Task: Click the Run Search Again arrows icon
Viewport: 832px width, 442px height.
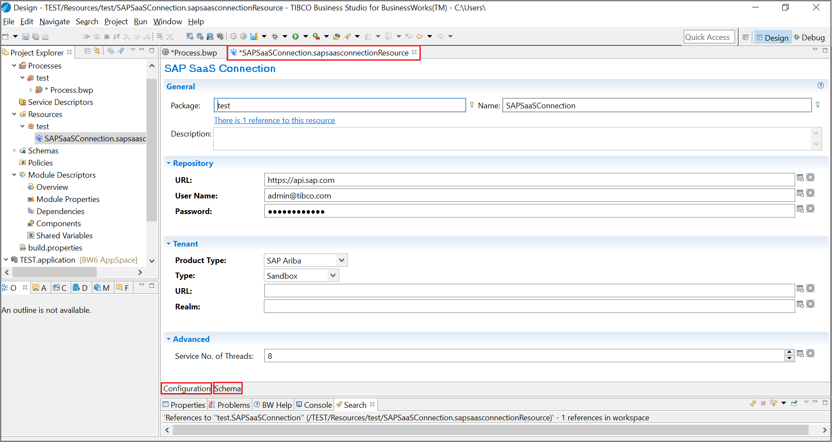Action: pos(753,403)
